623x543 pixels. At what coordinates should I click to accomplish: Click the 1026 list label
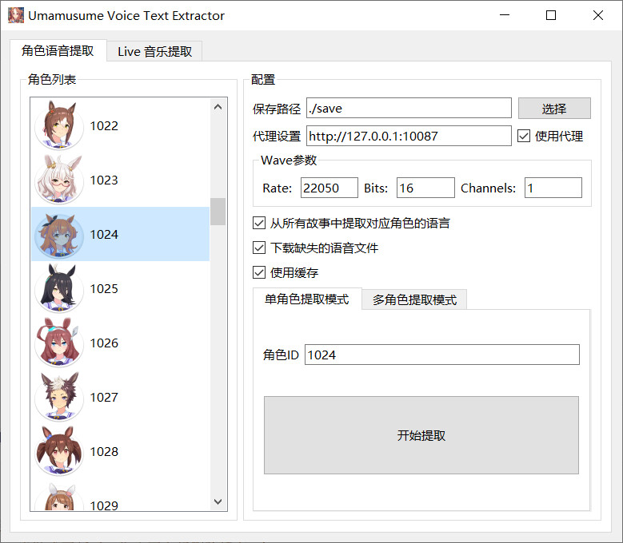click(104, 343)
